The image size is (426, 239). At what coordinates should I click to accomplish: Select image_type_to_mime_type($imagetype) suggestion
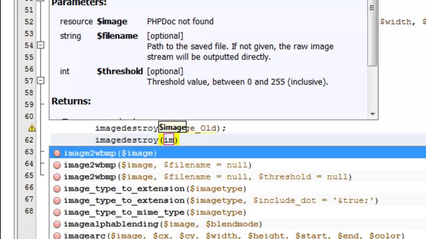[238, 212]
